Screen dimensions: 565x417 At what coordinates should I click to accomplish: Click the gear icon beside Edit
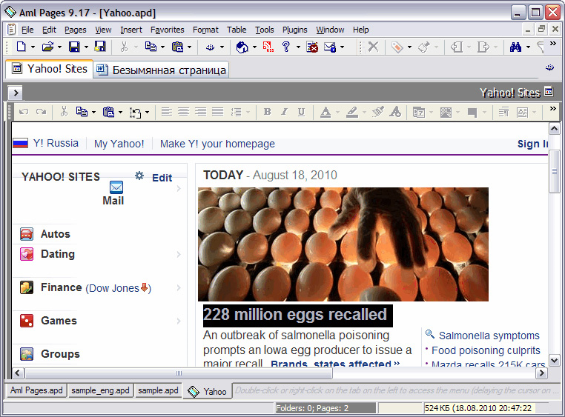click(x=139, y=176)
